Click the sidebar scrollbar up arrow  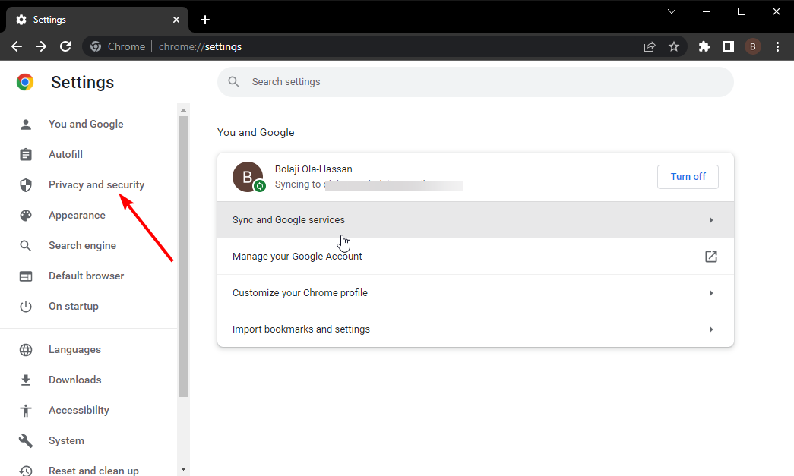(183, 110)
